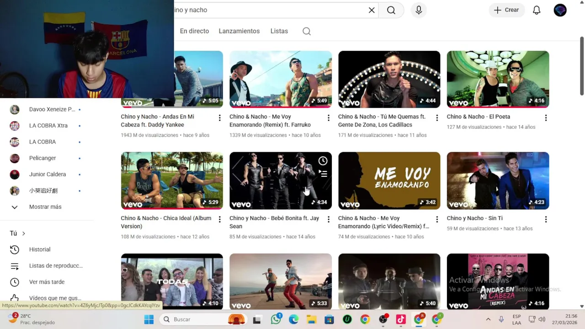Open options menu for 'El Poeta' video
585x329 pixels.
click(546, 118)
